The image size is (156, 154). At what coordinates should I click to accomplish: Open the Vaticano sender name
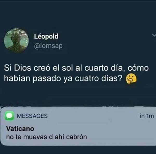20,129
